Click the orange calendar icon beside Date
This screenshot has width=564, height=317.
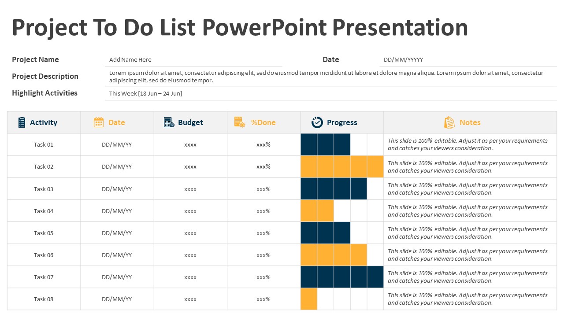tap(99, 122)
